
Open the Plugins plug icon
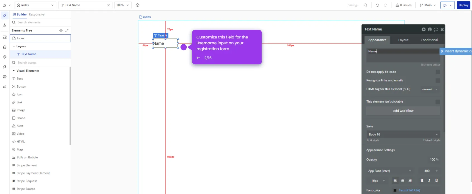click(5, 67)
